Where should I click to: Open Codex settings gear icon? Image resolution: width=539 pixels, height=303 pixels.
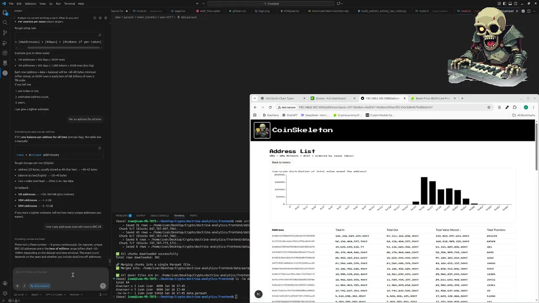100,18
